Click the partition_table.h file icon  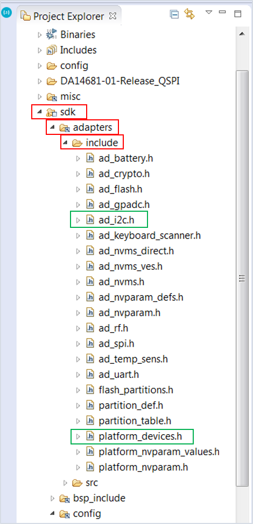pos(90,421)
